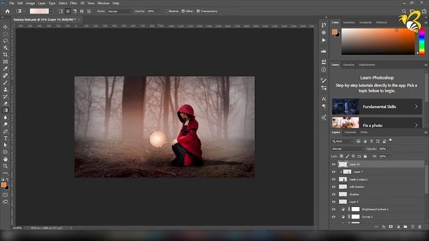The width and height of the screenshot is (429, 241).
Task: Choose Angle Gradient style icon
Action: pyautogui.click(x=74, y=11)
